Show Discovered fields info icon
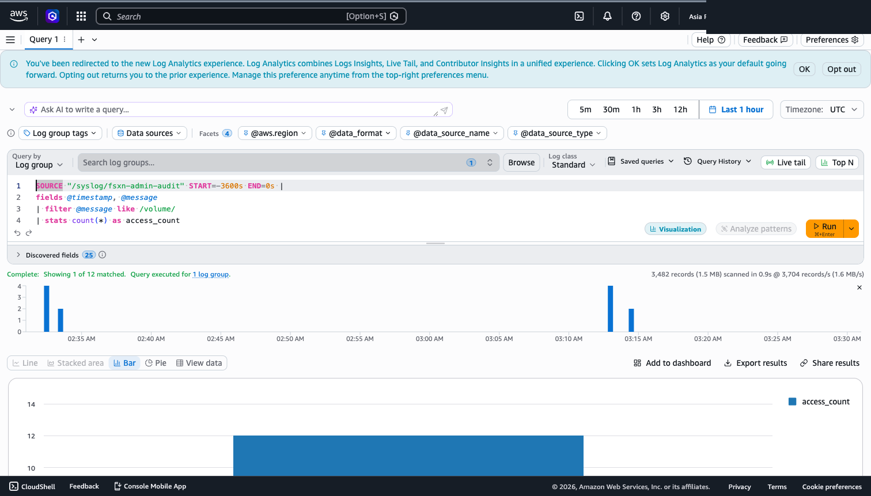The image size is (871, 496). click(102, 255)
